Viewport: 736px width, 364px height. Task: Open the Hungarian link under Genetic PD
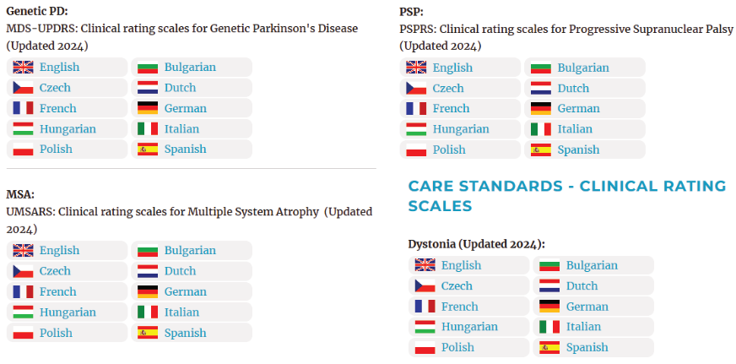(68, 129)
